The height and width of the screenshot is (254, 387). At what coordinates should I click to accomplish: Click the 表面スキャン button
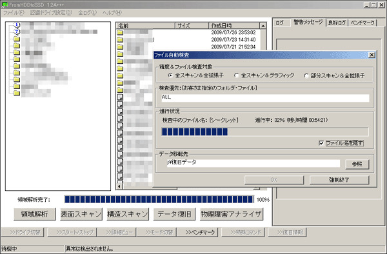tap(81, 214)
